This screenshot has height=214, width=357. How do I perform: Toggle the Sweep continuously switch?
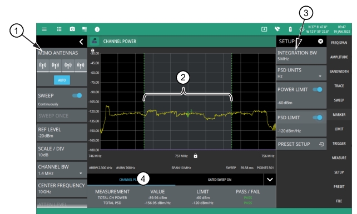[x=77, y=95]
